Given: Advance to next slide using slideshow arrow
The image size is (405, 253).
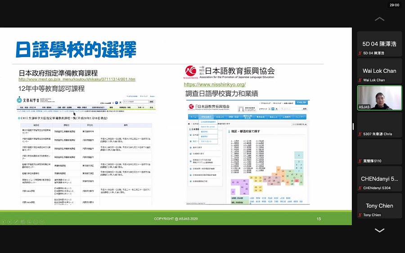Looking at the screenshot, I should [x=10, y=222].
